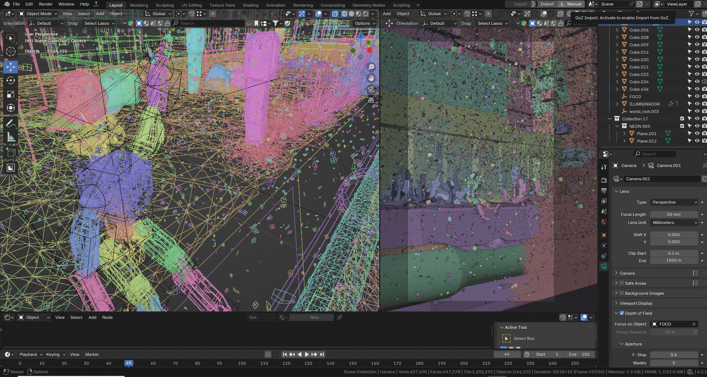This screenshot has width=707, height=377.
Task: Switch to the Sculpting workspace tab
Action: [x=165, y=5]
